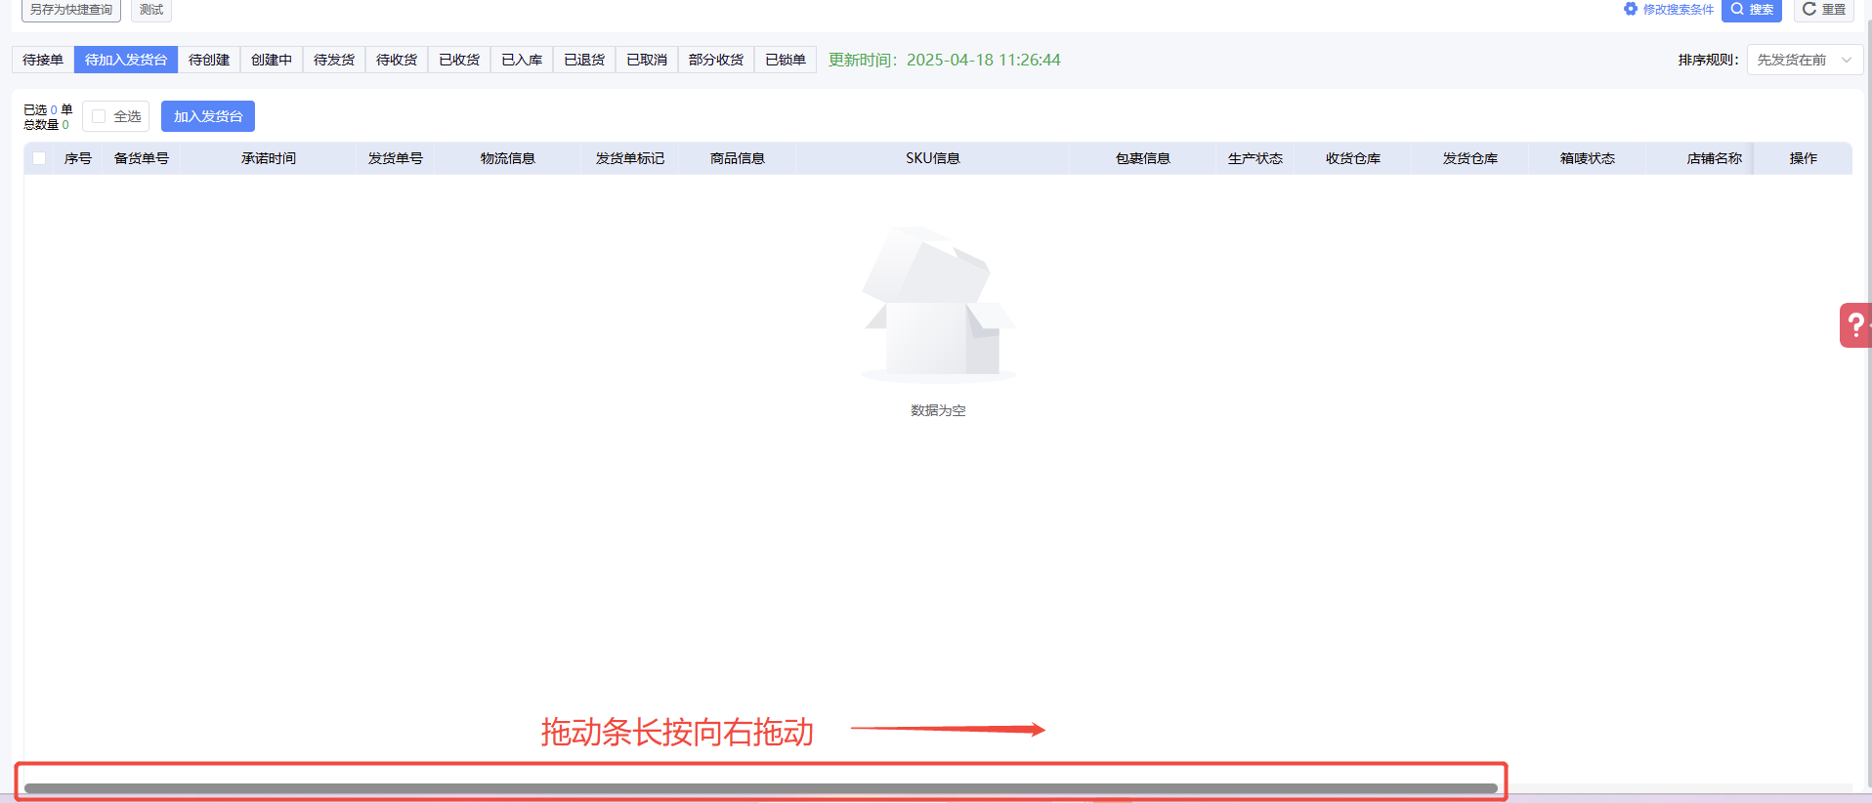Screen dimensions: 1872x803
Task: Click the 生产状态 column header
Action: (1255, 158)
